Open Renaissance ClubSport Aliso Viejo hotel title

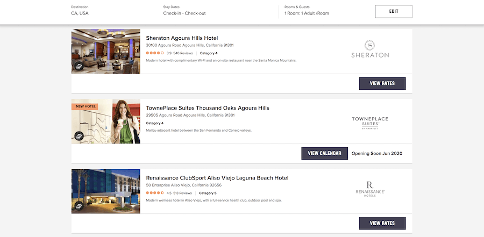coord(217,178)
